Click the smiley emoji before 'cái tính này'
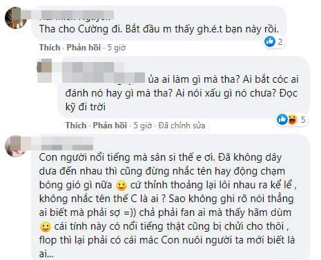Viewport: 321px width, 260px height. (x=45, y=227)
